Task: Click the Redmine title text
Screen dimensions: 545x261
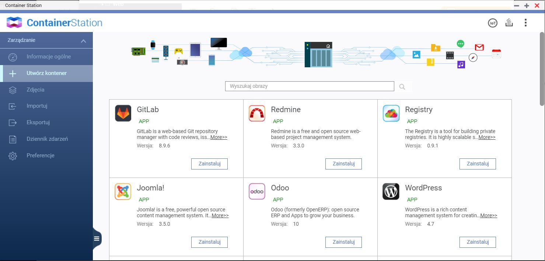Action: click(286, 110)
